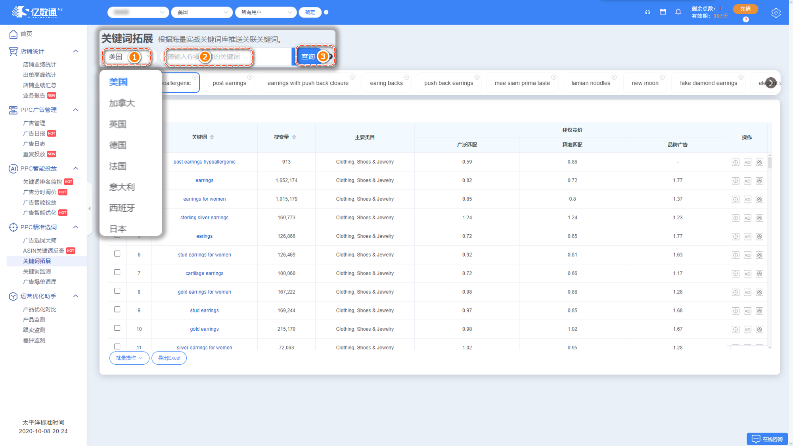The image size is (793, 446).
Task: Click AD icon in post earrings hypoallergenic row
Action: pos(747,162)
